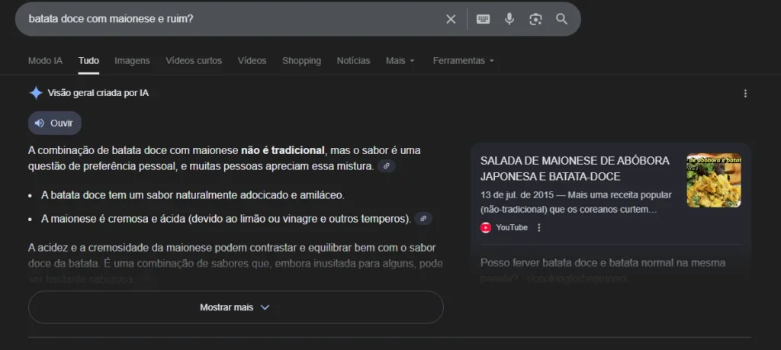Expand the overview with Mostrar mais
This screenshot has width=781, height=350.
pos(235,307)
